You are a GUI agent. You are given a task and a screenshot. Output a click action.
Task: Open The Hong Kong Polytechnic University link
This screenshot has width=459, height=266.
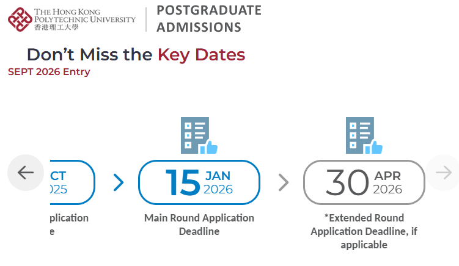(85, 15)
